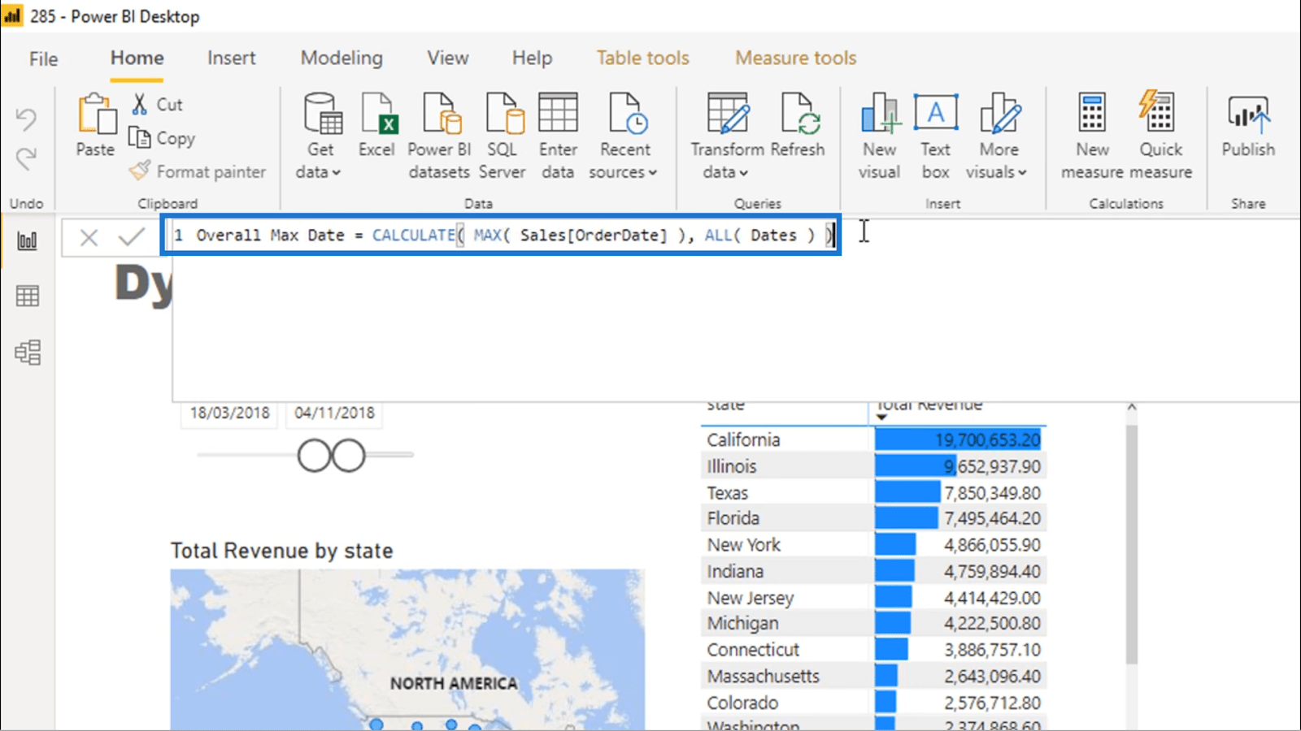
Task: Click the Copy icon
Action: 140,138
